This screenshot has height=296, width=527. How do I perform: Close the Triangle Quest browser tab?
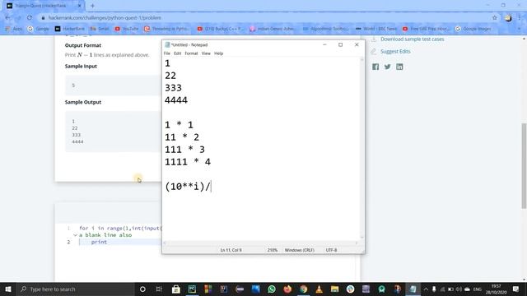click(x=80, y=6)
